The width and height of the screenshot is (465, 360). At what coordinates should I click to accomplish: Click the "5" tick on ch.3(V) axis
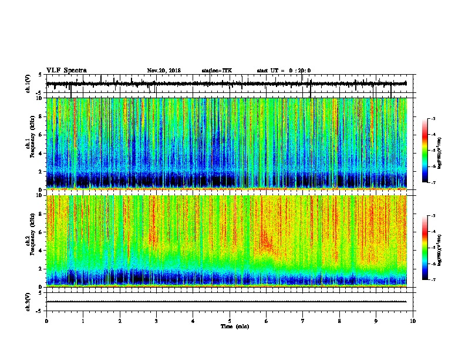[x=40, y=293]
